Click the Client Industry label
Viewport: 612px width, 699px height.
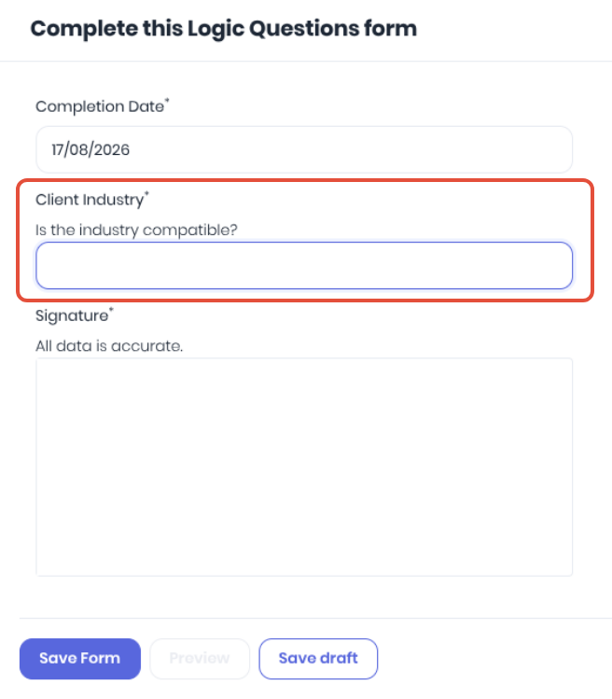point(90,200)
